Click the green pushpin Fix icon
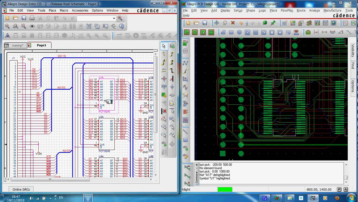The image size is (358, 202). [x=273, y=23]
